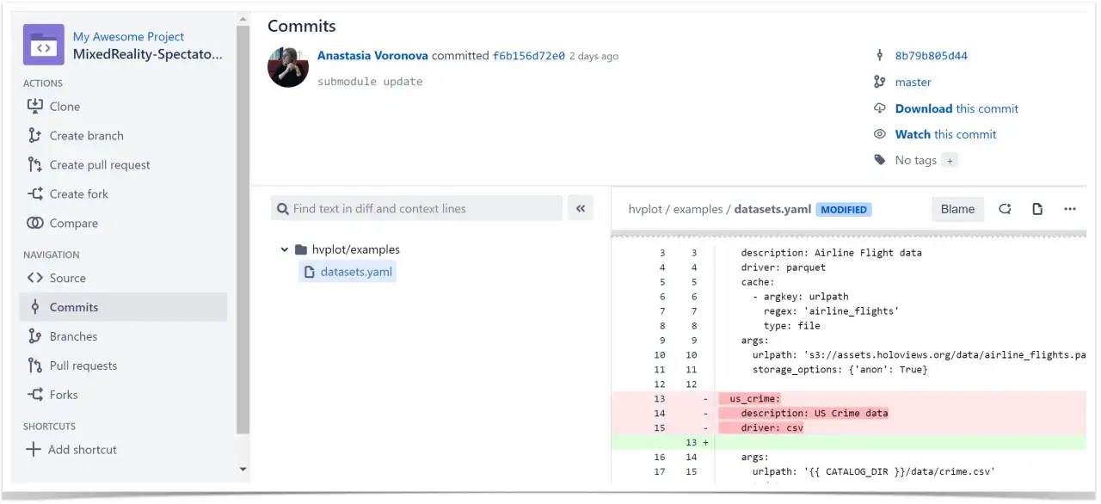Screen dimensions: 1101x504
Task: Click 'description: Airline Flight data' line
Action: pos(831,253)
